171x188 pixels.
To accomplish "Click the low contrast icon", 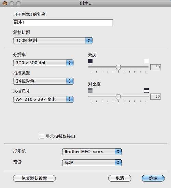I will pyautogui.click(x=90, y=90).
